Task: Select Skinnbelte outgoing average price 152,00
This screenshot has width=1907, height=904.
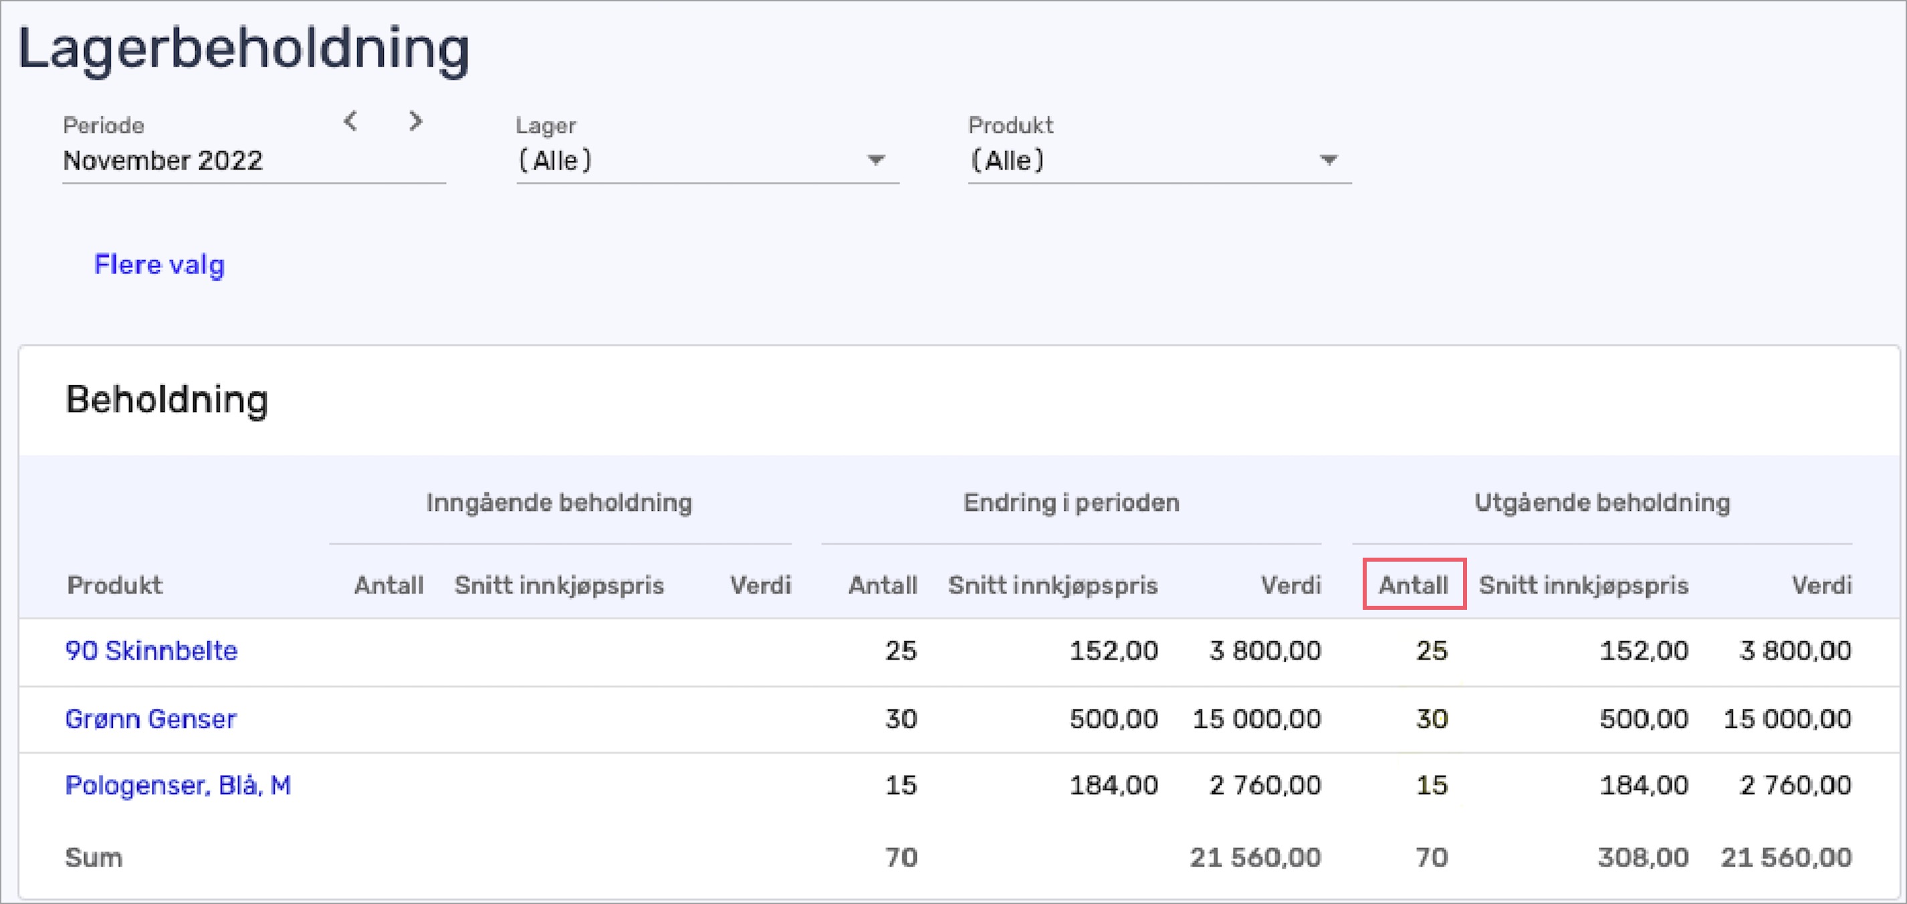Action: tap(1644, 651)
